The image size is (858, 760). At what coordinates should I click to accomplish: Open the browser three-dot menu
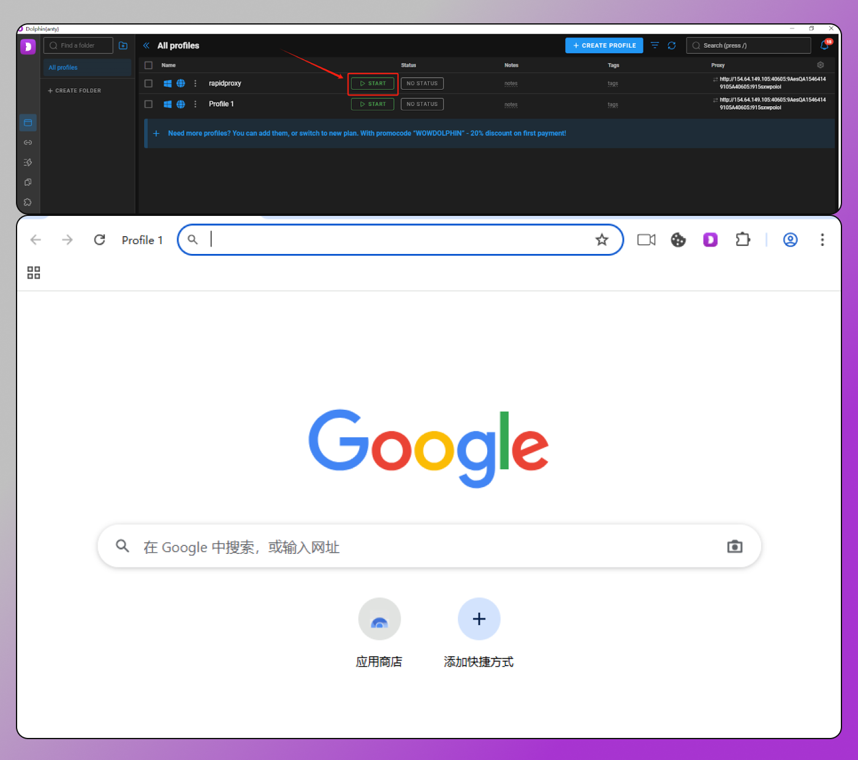pyautogui.click(x=822, y=240)
